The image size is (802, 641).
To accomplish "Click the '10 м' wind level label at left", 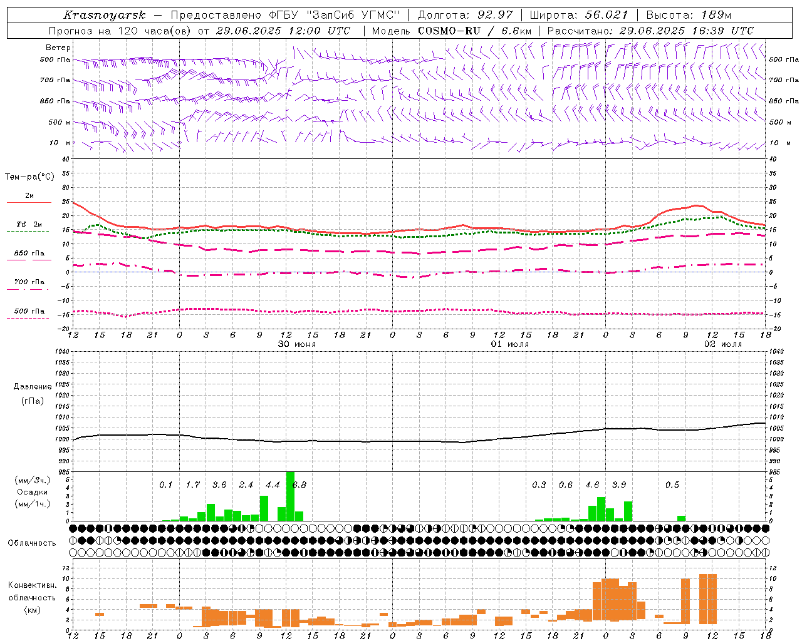I will (x=60, y=143).
